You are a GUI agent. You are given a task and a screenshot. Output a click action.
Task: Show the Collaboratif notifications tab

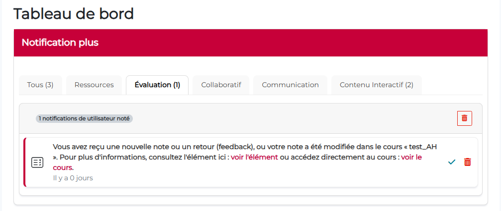[221, 85]
